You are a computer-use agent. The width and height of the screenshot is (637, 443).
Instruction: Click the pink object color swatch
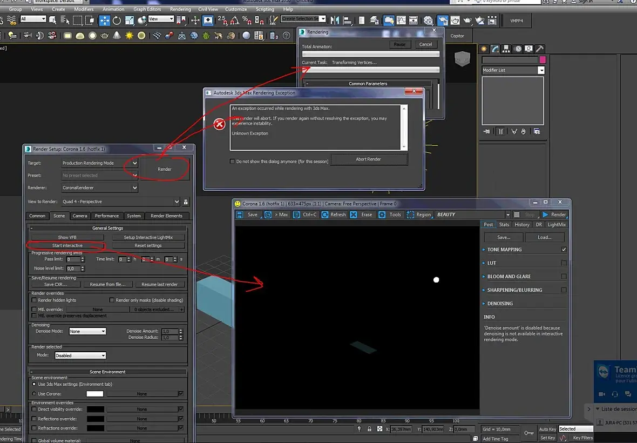coord(543,60)
